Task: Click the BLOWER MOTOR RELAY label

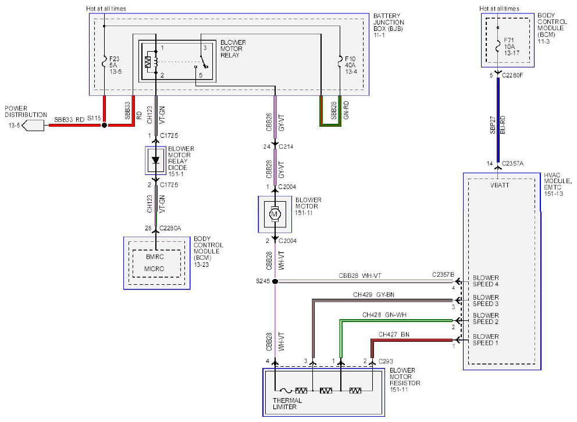Action: click(233, 49)
